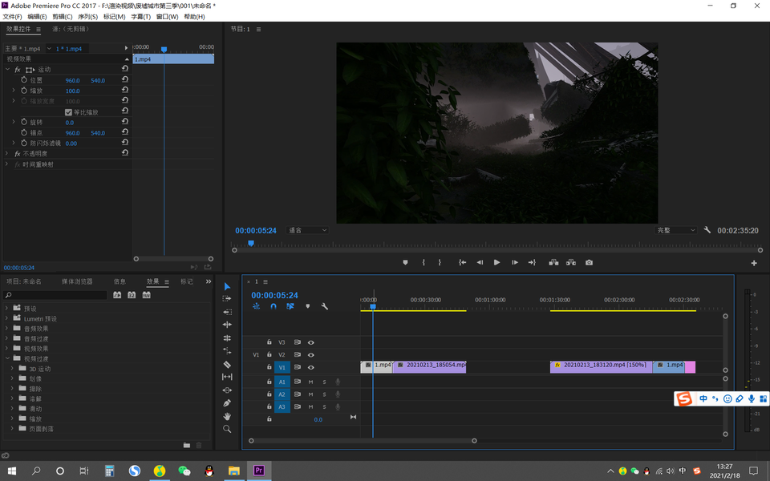
Task: Open the 序列(S) menu
Action: 88,17
